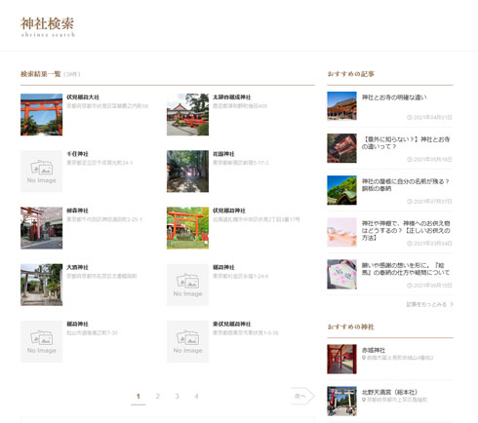Click the location pin icon under 北野天満宮
The width and height of the screenshot is (478, 423).
364,400
